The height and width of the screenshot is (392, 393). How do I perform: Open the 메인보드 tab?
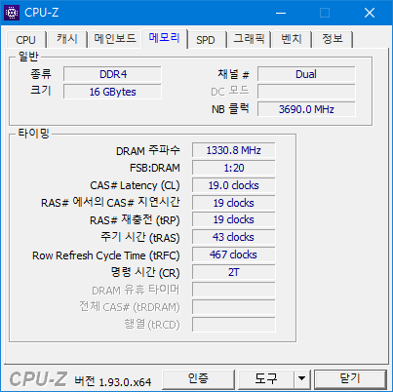[115, 39]
